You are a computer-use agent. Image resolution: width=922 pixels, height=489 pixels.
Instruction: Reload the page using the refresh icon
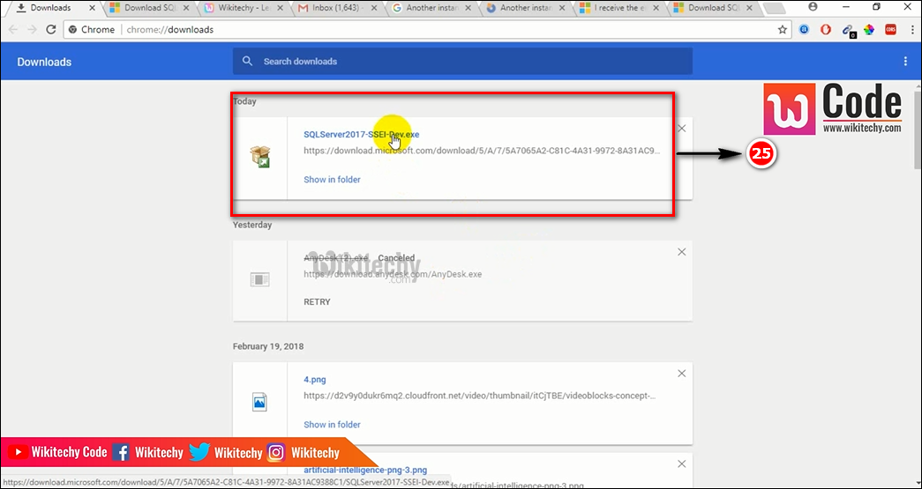[x=51, y=29]
